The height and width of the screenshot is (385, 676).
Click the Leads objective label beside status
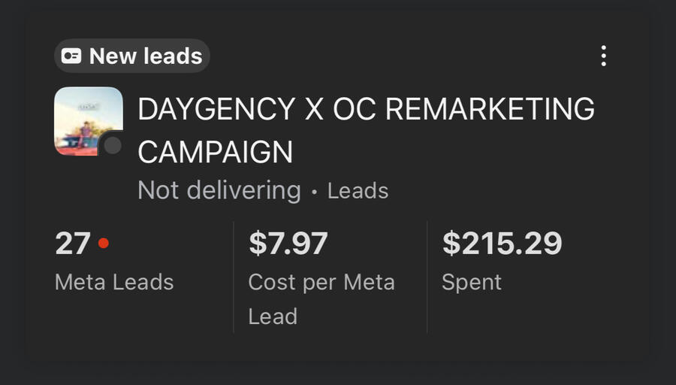[358, 191]
